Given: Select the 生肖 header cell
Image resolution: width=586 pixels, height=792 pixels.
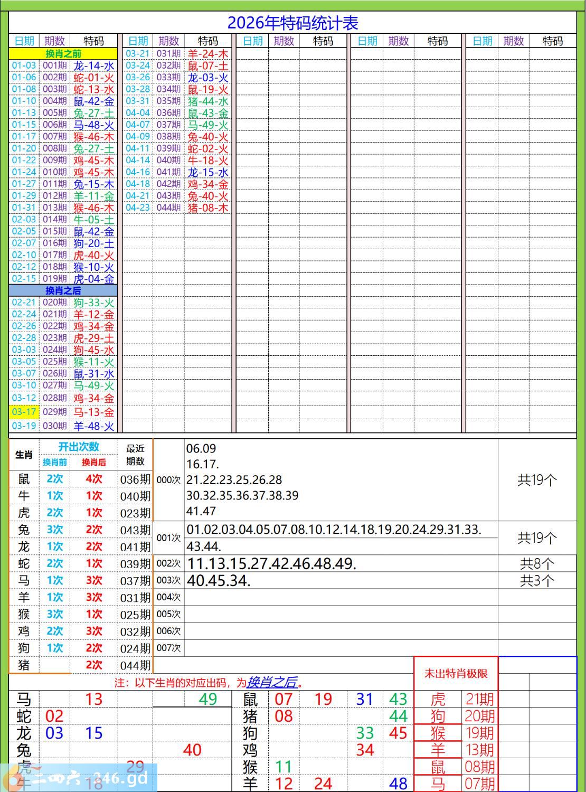Looking at the screenshot, I should tap(24, 455).
